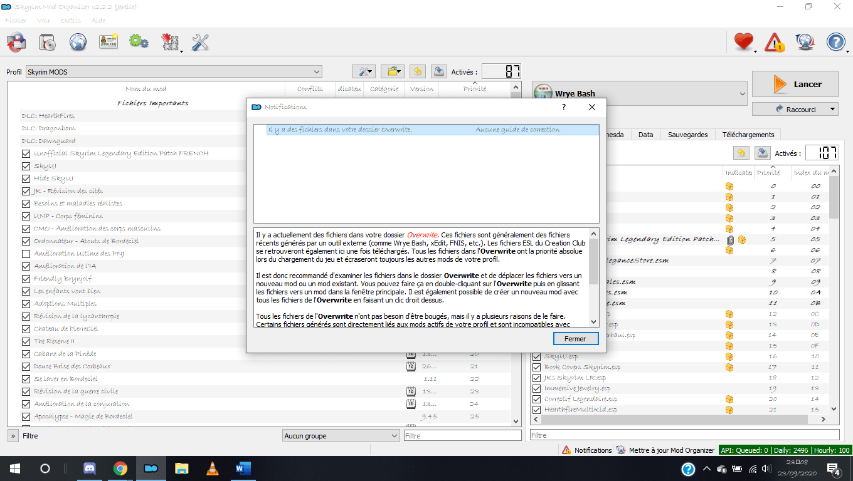Click the update globe icon in toolbar
853x481 pixels.
[805, 42]
